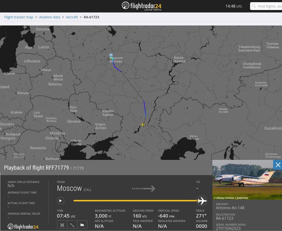Click the 'Playback of flight RFF71779' title

(36, 168)
